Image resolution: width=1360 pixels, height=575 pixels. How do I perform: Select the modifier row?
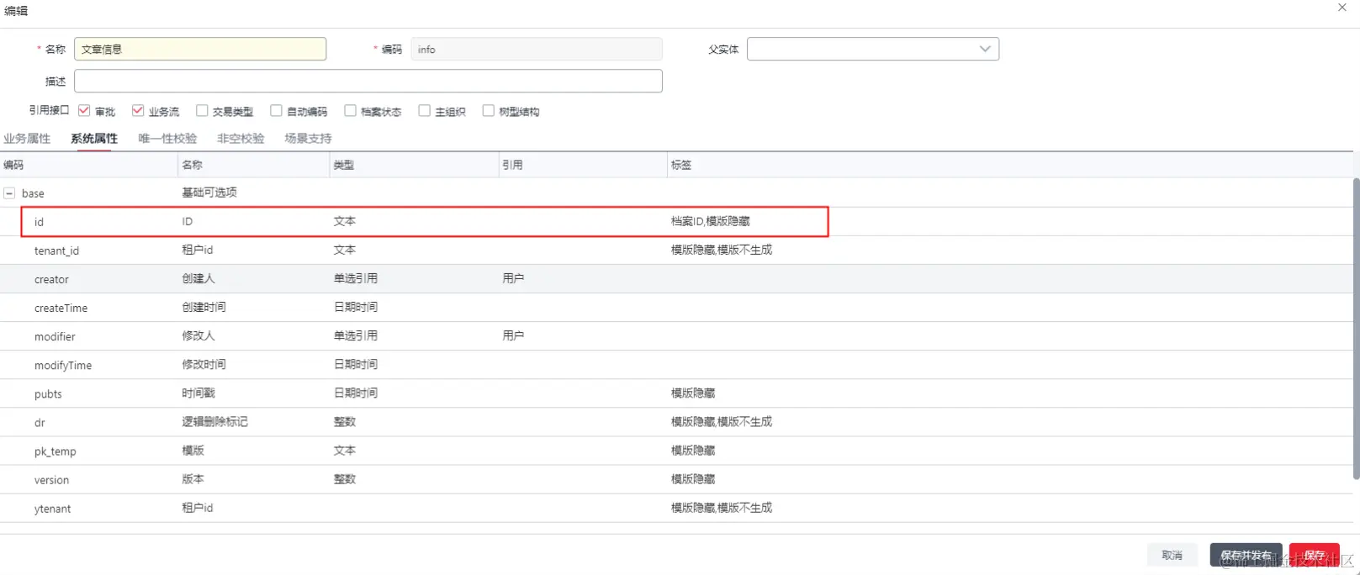point(676,336)
